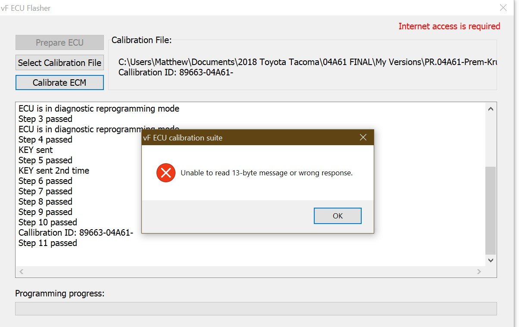Click the 'Step 11 passed' log line

point(48,243)
